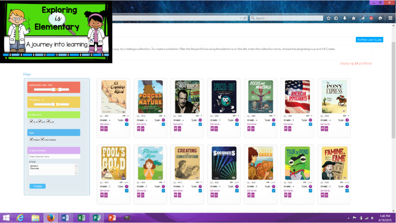Click the Create collection button
The image size is (396, 223).
(x=38, y=186)
